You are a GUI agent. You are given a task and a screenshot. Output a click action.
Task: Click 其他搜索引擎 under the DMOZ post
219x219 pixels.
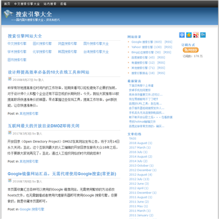pyautogui.click(x=29, y=161)
